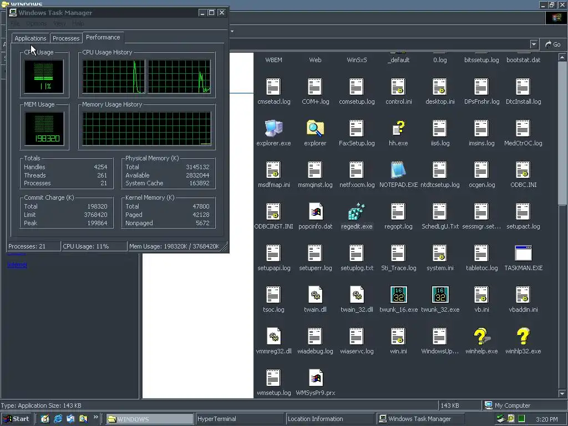Viewport: 568px width, 426px height.
Task: Click the green Task Manager tray icon
Action: click(521, 419)
